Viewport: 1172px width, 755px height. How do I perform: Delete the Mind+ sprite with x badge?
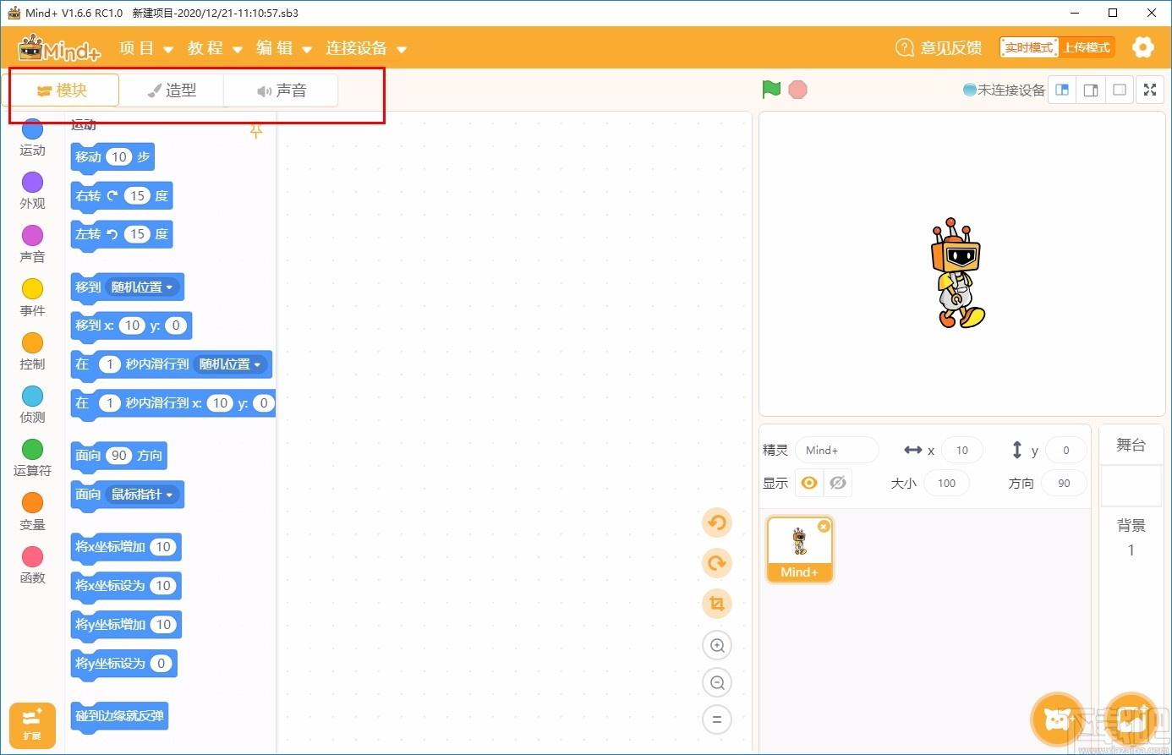(824, 526)
